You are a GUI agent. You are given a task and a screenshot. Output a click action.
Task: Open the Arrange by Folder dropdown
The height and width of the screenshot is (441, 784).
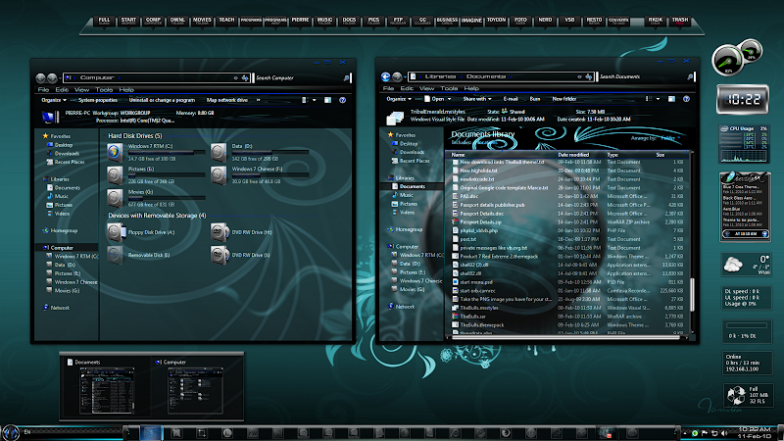tap(670, 138)
